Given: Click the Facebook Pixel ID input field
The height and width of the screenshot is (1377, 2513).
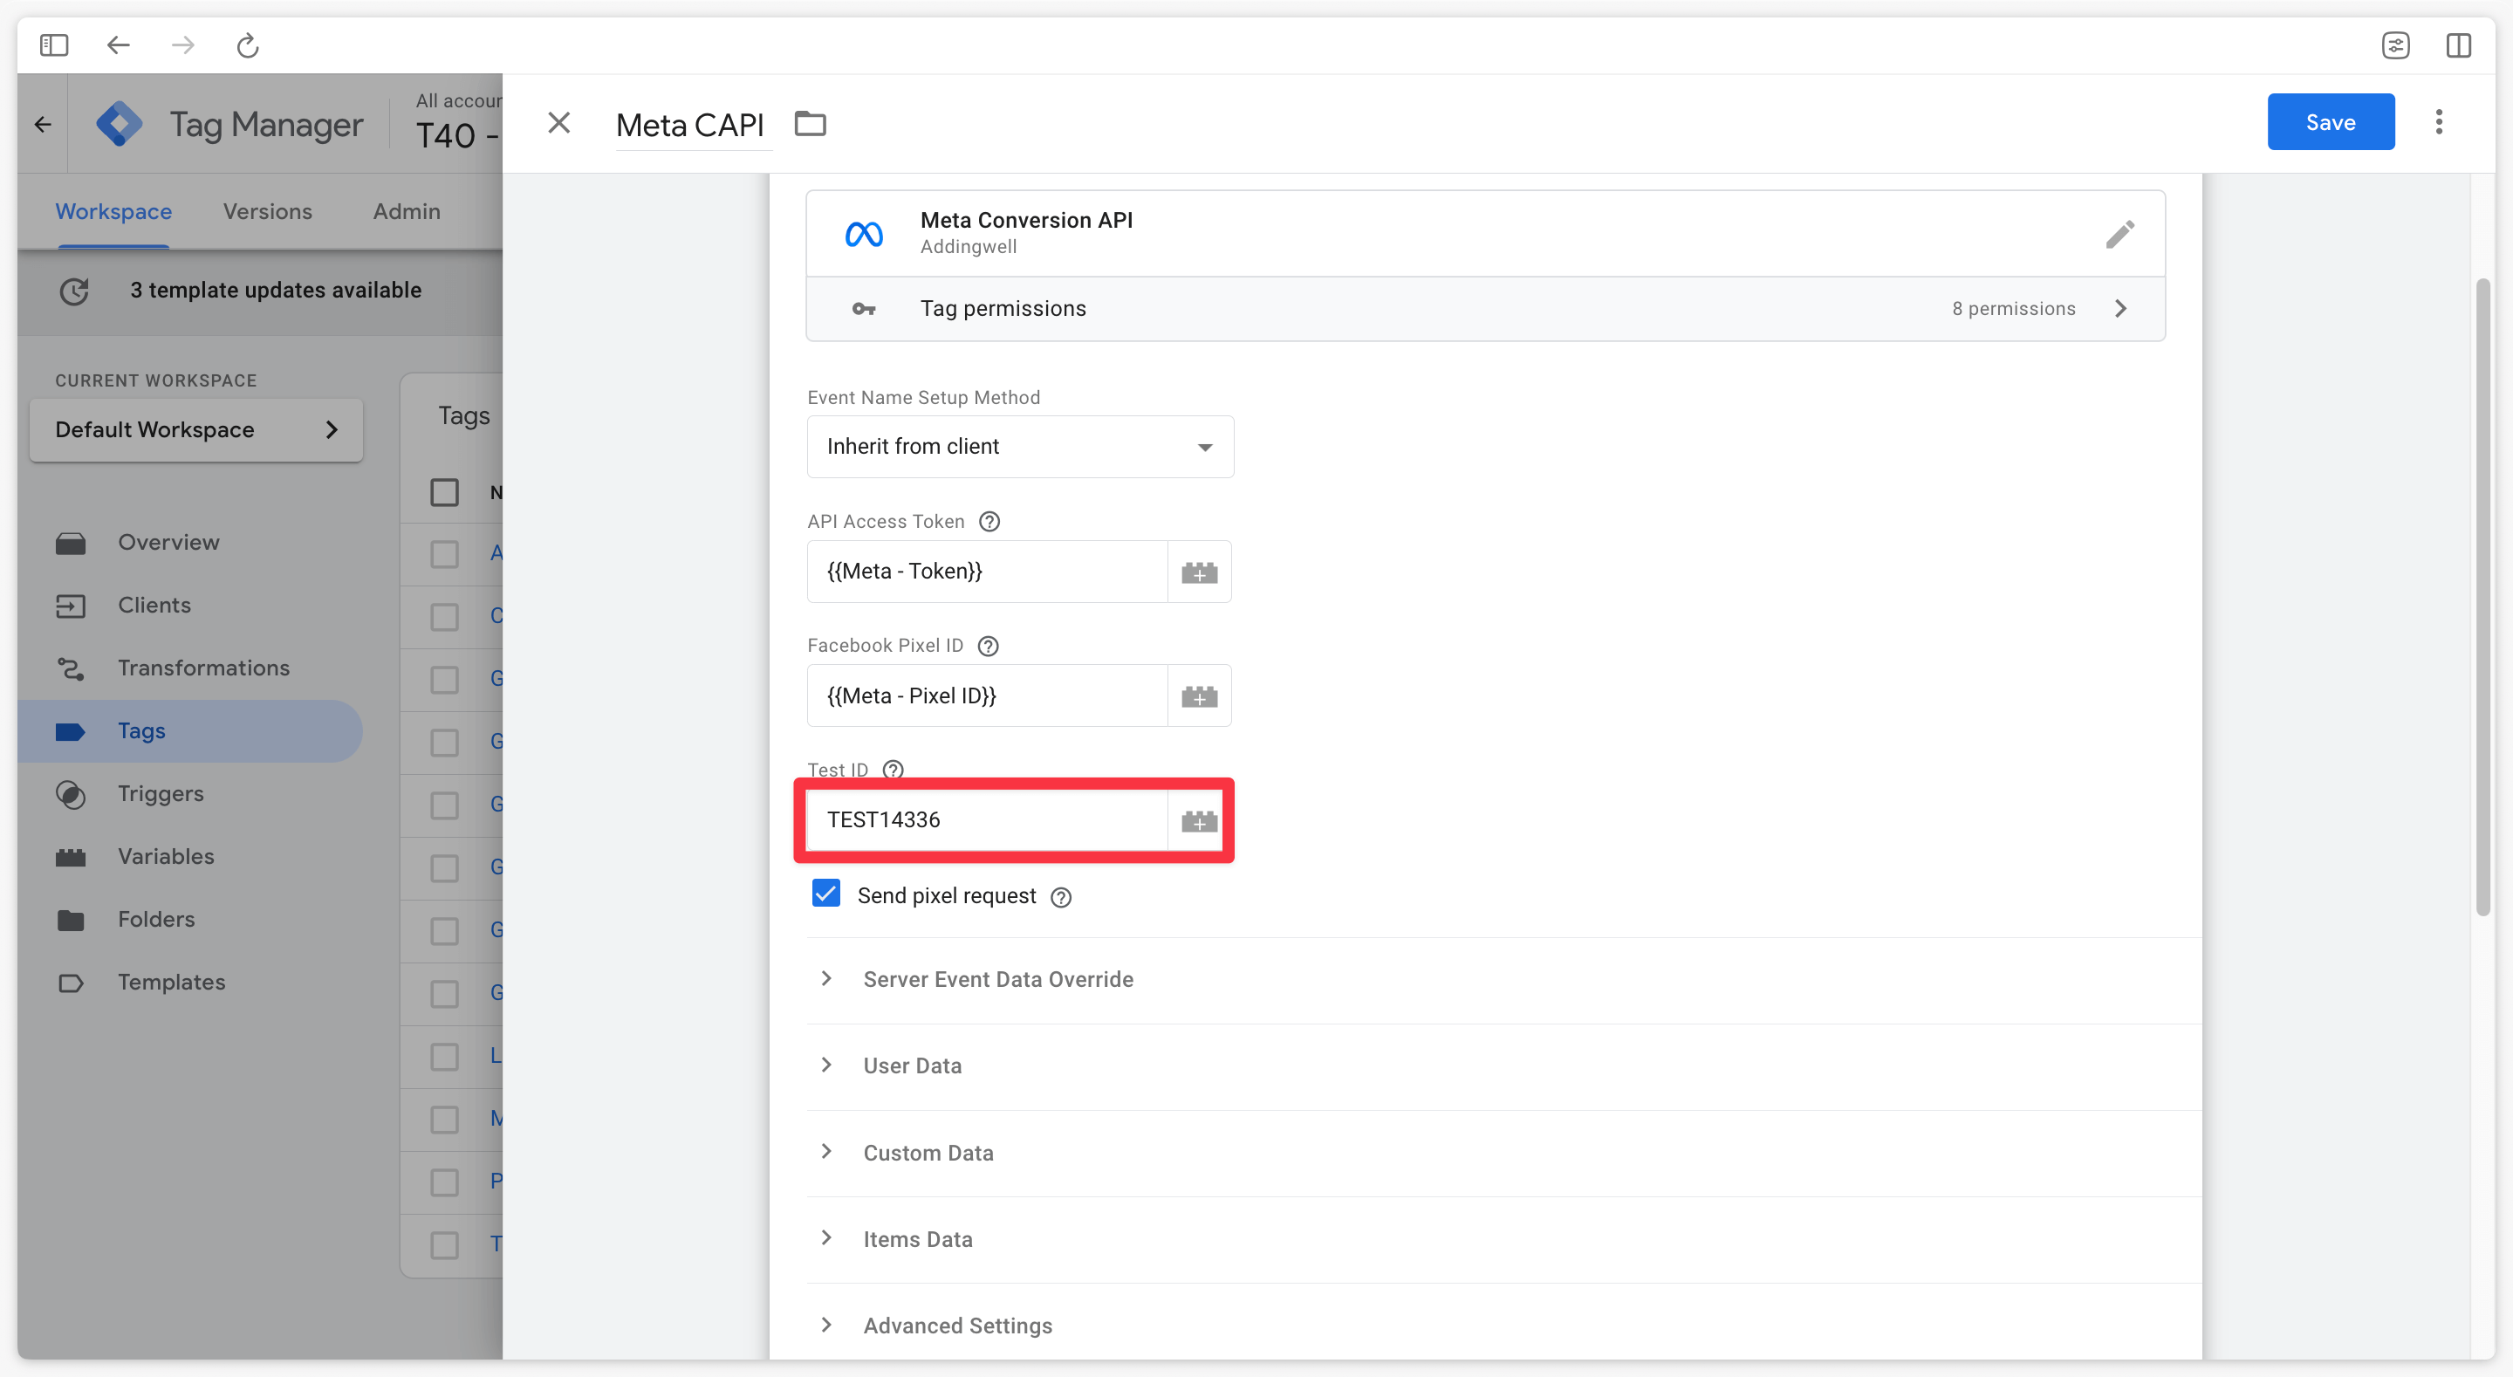Looking at the screenshot, I should pyautogui.click(x=987, y=695).
